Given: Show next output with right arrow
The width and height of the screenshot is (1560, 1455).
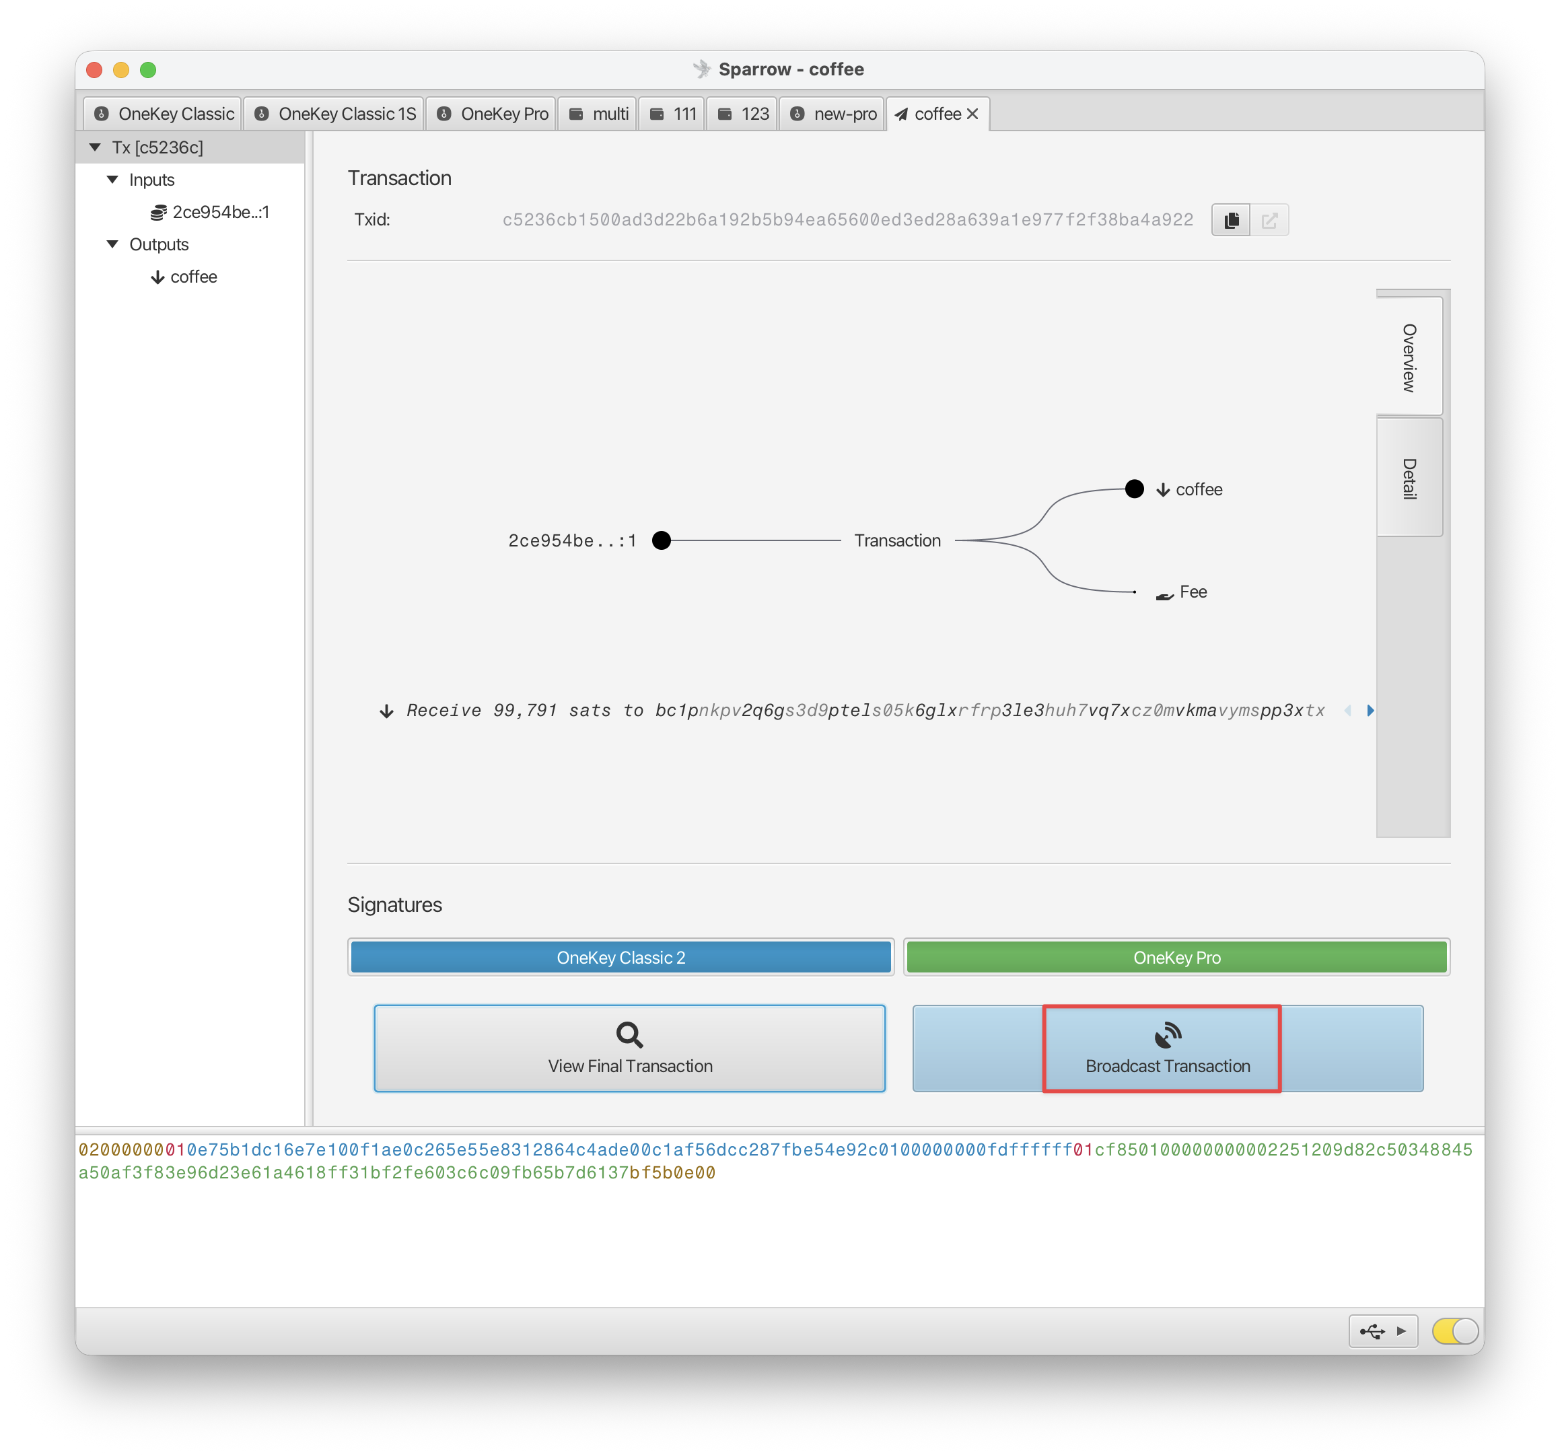Looking at the screenshot, I should pyautogui.click(x=1370, y=710).
